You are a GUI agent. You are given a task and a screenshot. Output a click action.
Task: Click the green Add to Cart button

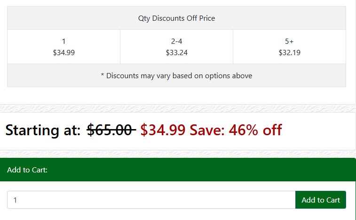pos(321,200)
